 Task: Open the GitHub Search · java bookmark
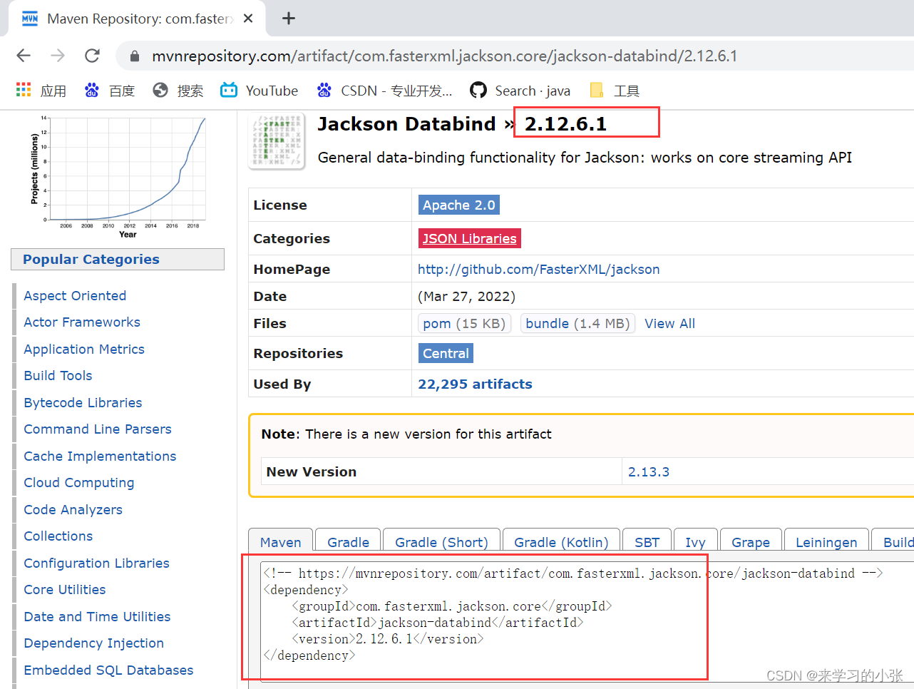(x=520, y=91)
